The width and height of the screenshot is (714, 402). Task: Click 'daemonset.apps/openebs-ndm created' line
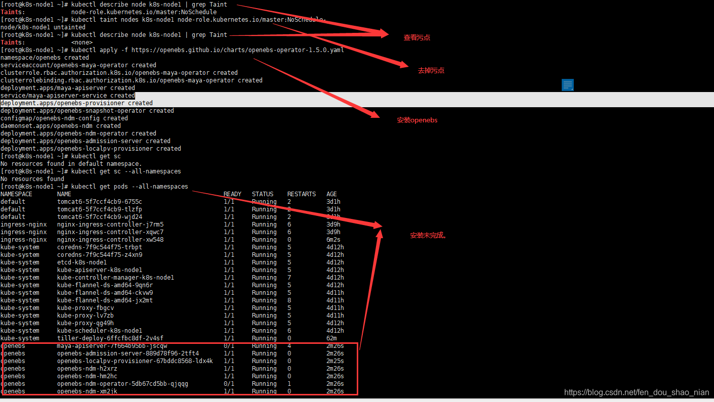click(61, 126)
